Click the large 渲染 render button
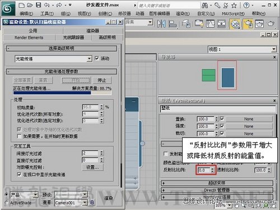280x210 pixels. click(x=109, y=198)
